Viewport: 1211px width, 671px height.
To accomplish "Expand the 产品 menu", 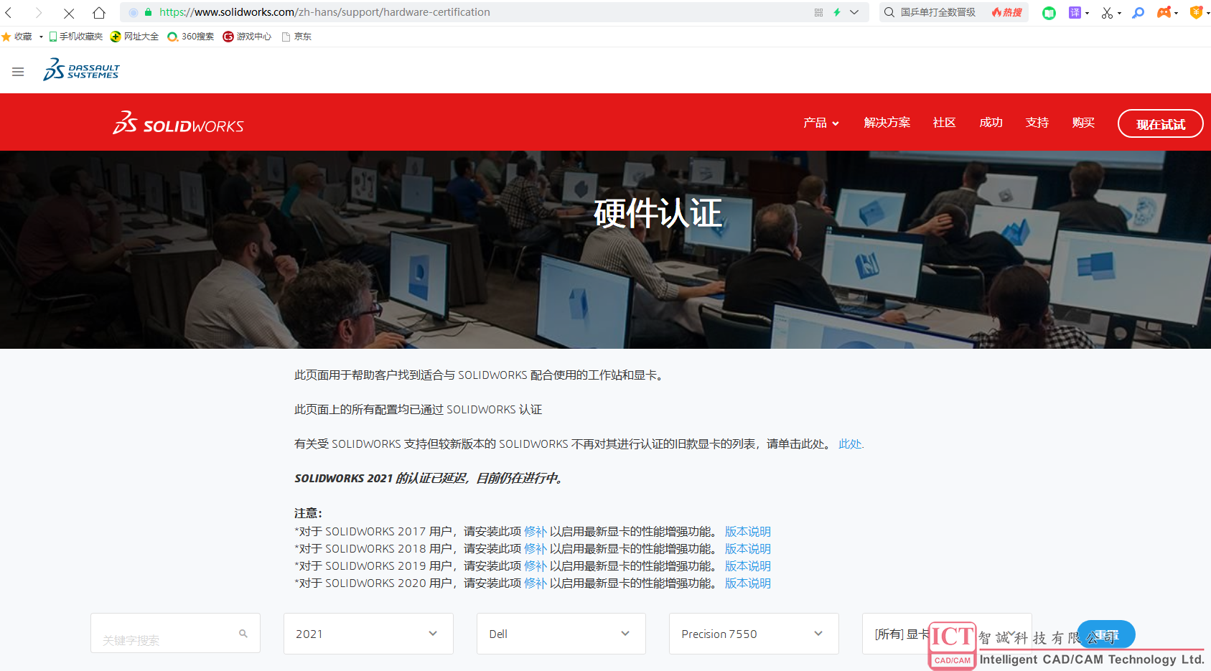I will tap(821, 123).
